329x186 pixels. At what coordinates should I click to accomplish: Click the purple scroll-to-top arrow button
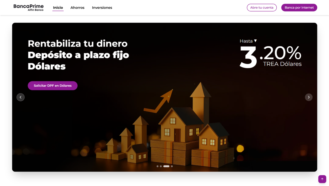(322, 179)
